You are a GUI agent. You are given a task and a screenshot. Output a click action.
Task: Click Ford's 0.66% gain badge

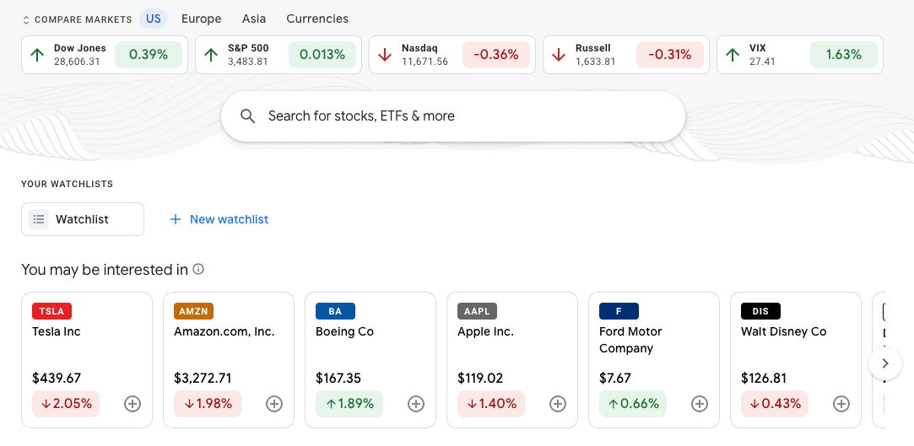[x=633, y=404]
